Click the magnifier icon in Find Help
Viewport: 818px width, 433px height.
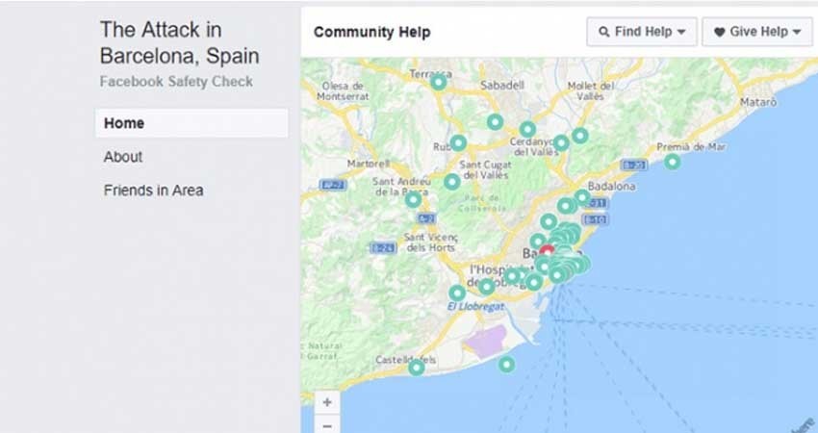(x=604, y=32)
